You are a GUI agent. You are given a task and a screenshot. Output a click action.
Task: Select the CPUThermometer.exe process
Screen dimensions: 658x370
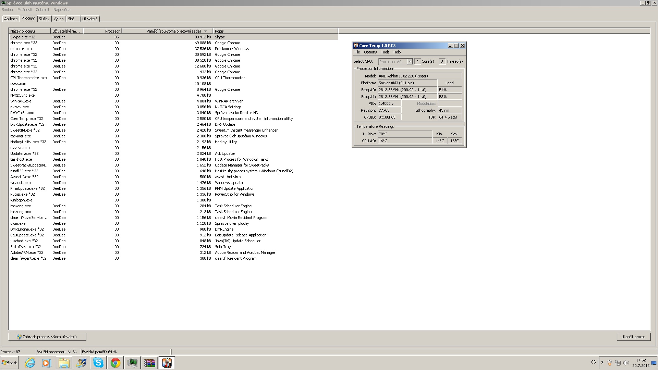coord(173,78)
